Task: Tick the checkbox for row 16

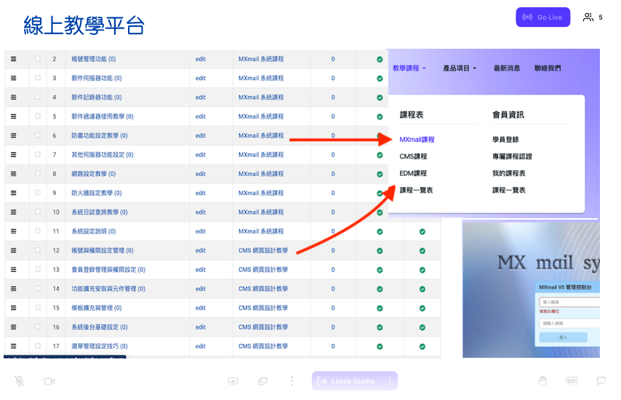Action: tap(38, 327)
